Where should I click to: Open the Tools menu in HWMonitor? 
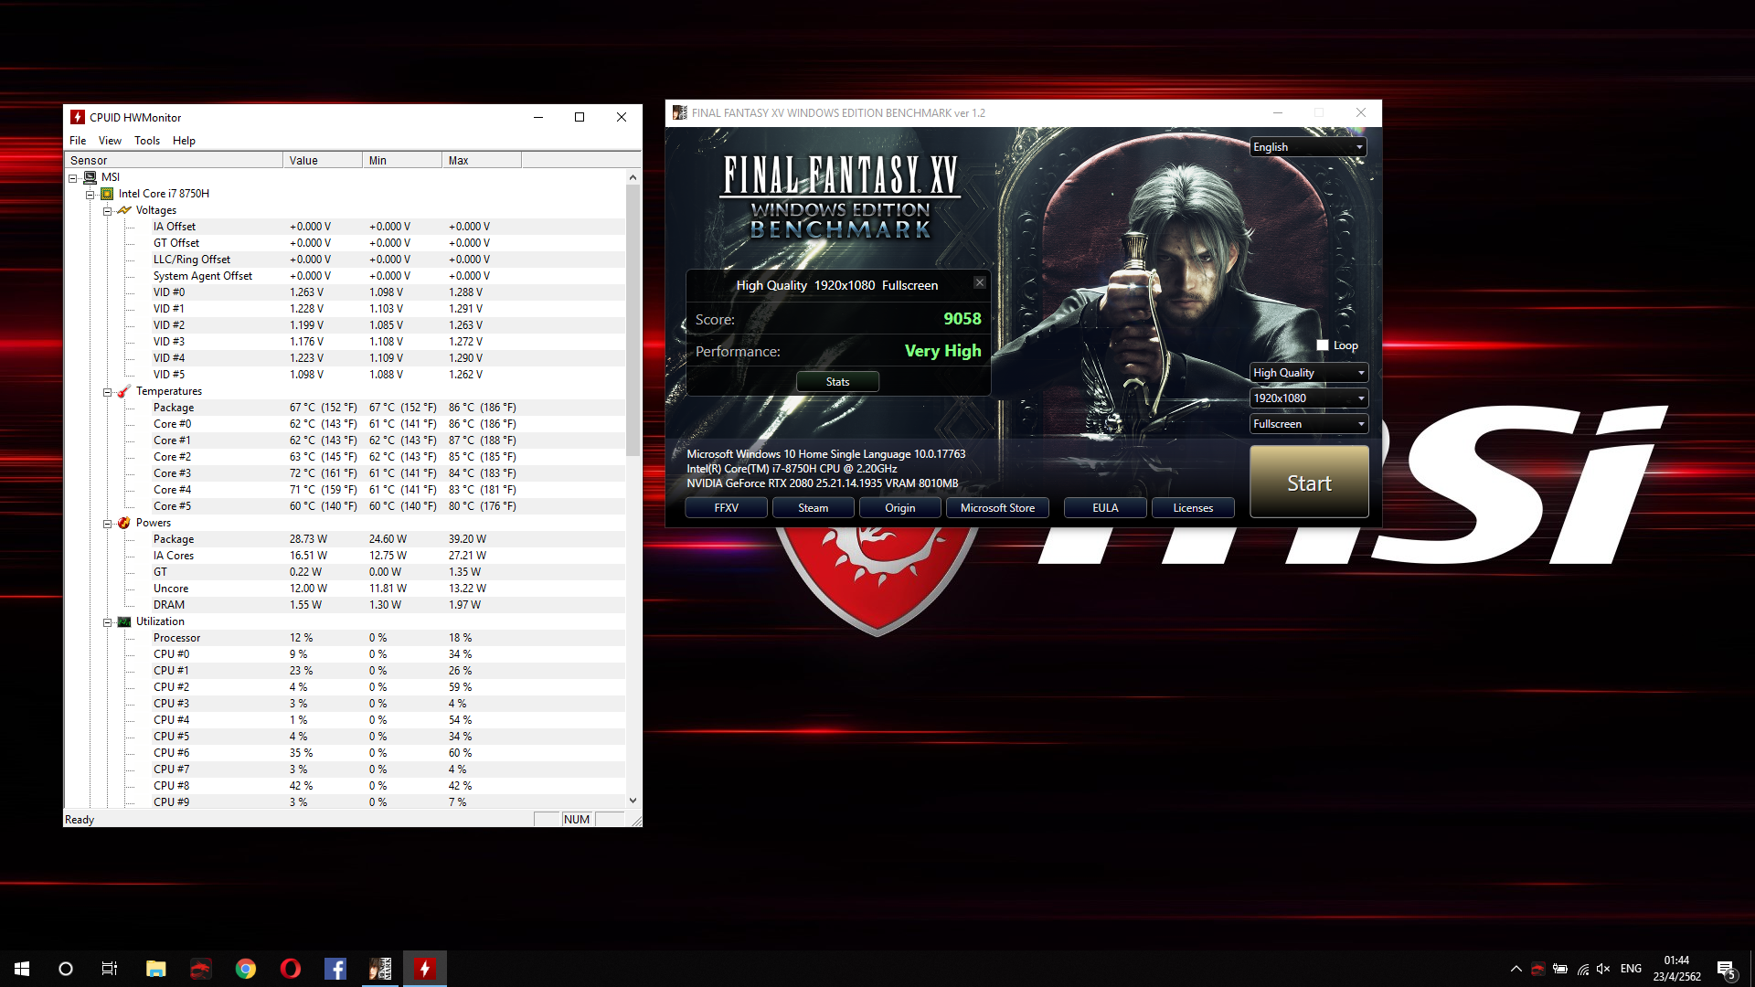point(146,141)
